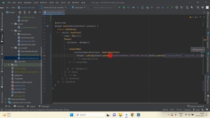Open the Flutter Inspector side tab
The height and width of the screenshot is (118, 210).
[x=208, y=40]
